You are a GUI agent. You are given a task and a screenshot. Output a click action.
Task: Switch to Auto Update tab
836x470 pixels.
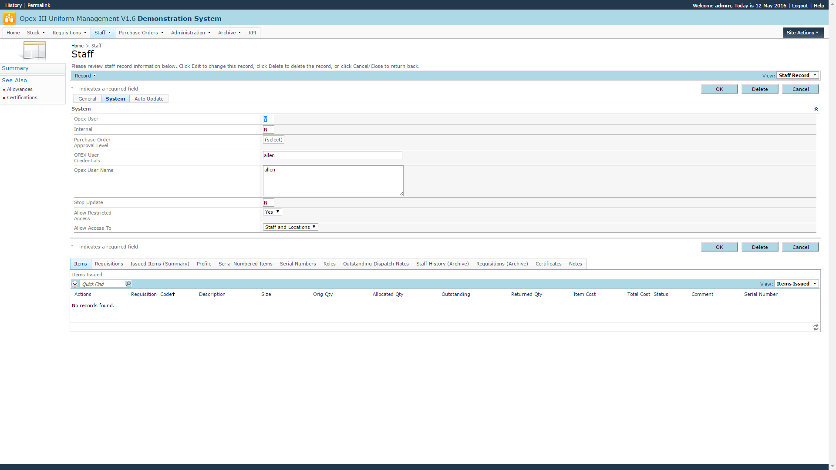[x=149, y=99]
